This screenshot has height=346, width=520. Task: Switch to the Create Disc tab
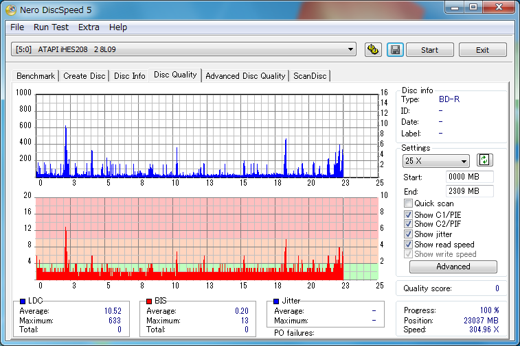tap(84, 76)
